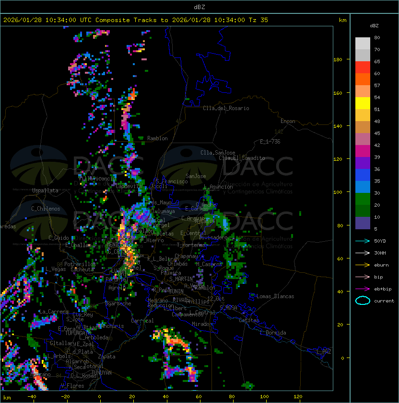399x403 pixels.
Task: Click the composite tracks timestamp header text
Action: point(136,20)
